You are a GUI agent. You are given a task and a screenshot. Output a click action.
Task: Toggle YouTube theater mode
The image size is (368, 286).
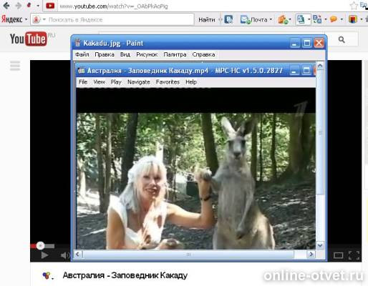[338, 255]
